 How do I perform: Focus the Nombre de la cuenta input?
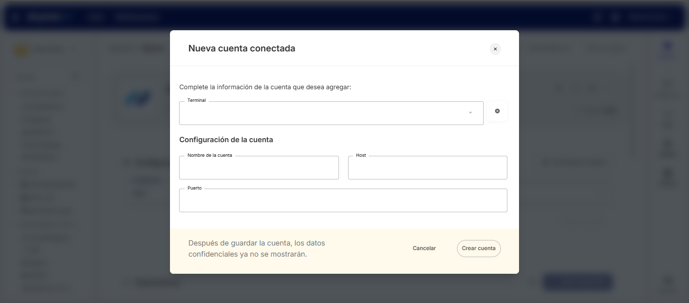(x=259, y=168)
